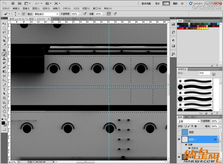Viewport: 223px width, 164px height.
Task: Select the Dodge tool
Action: click(4, 80)
